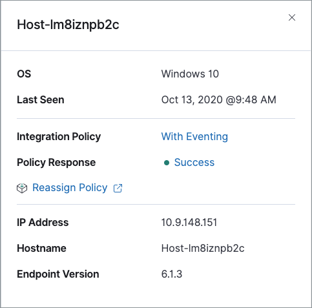This screenshot has height=308, width=312.
Task: Close the host details flyout
Action: tap(292, 17)
